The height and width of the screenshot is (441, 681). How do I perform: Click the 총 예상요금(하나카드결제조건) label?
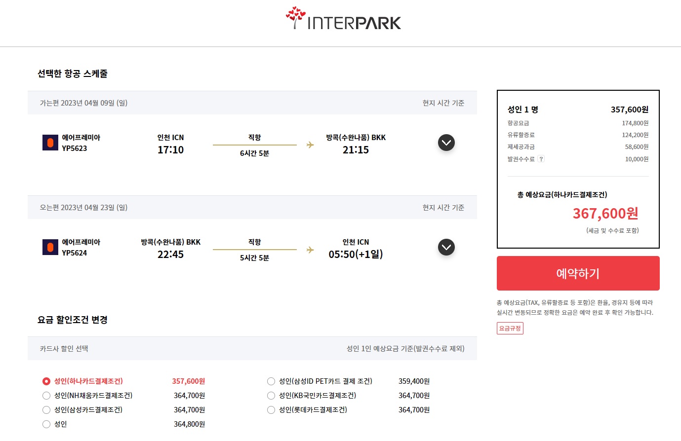(x=562, y=195)
